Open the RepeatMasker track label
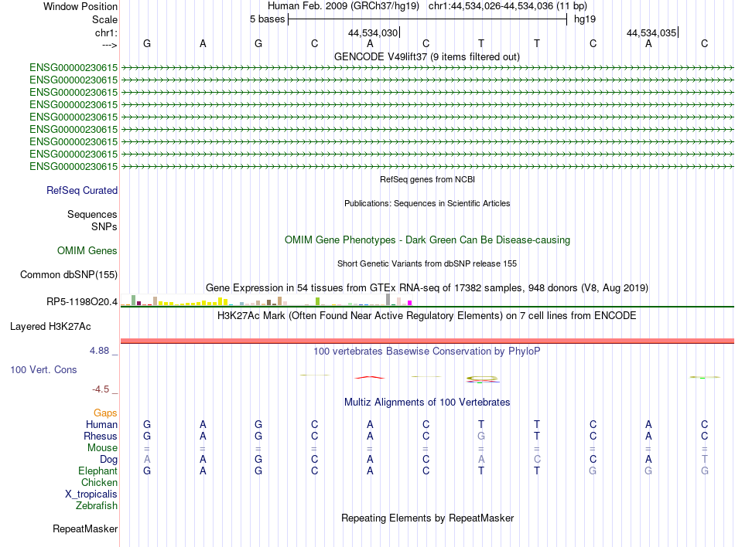The width and height of the screenshot is (735, 547). (x=85, y=528)
